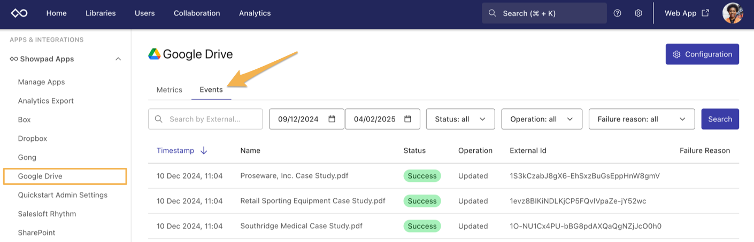754x242 pixels.
Task: Select the Events tab
Action: click(x=211, y=90)
